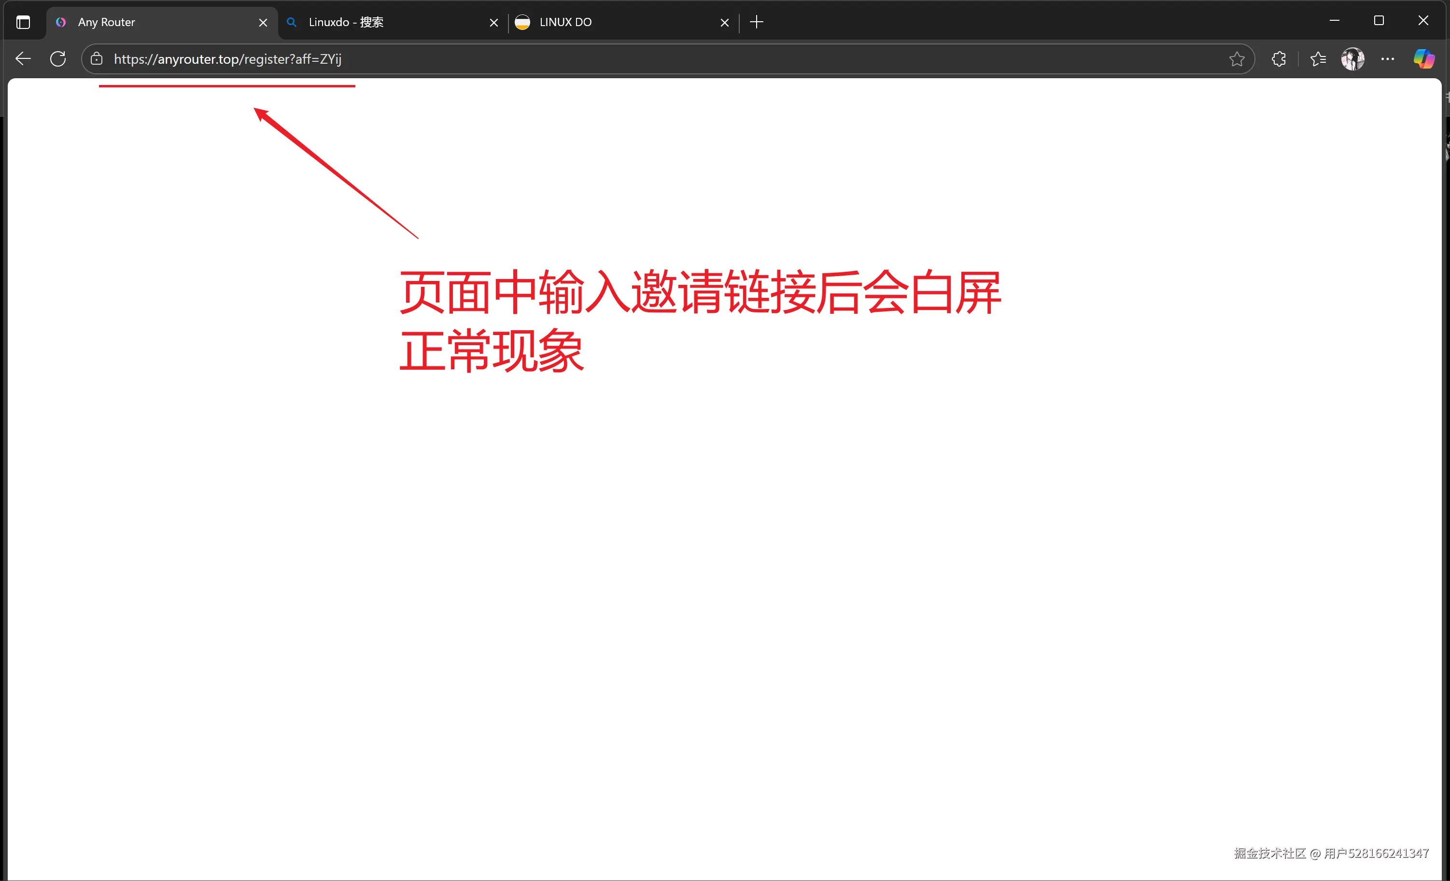Open a new tab with the plus button
Image resolution: width=1450 pixels, height=881 pixels.
click(x=756, y=22)
